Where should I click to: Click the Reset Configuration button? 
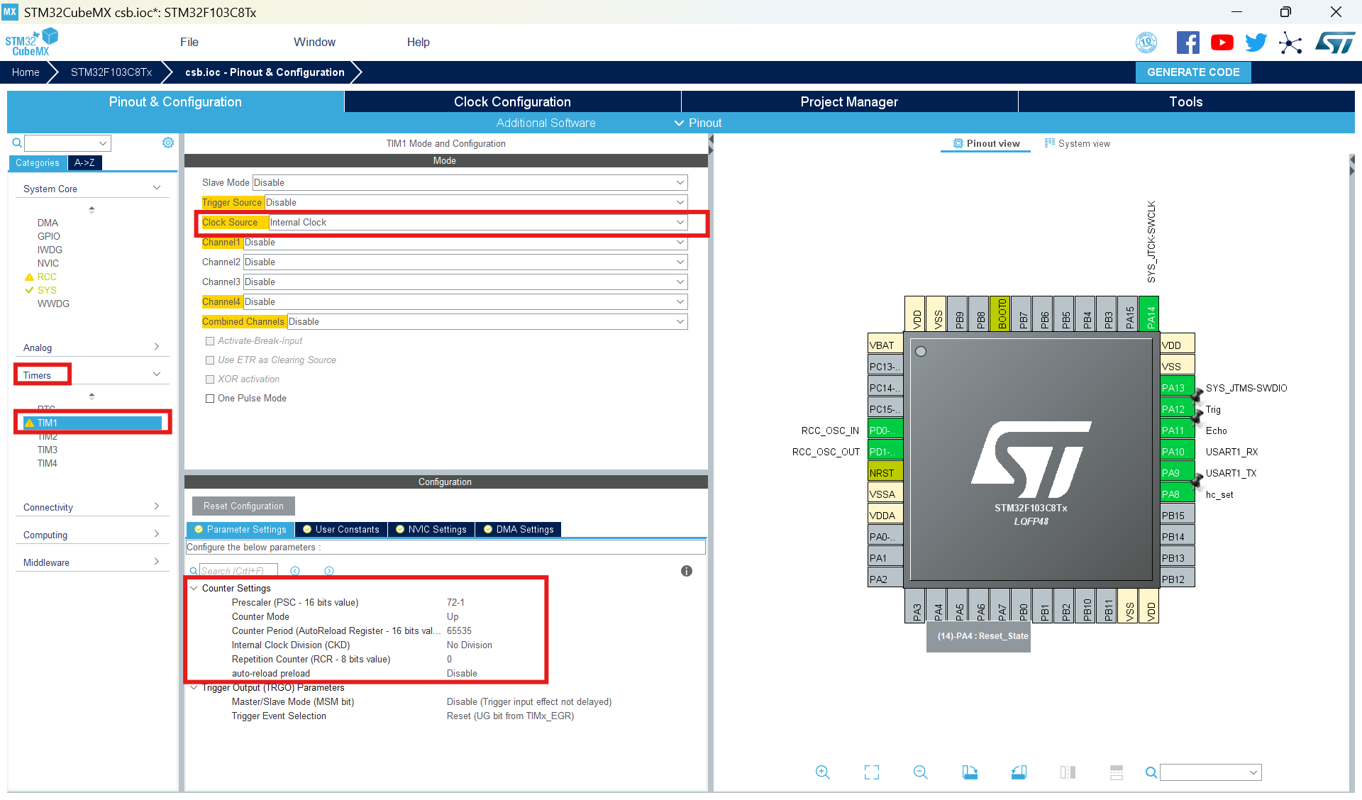point(243,506)
